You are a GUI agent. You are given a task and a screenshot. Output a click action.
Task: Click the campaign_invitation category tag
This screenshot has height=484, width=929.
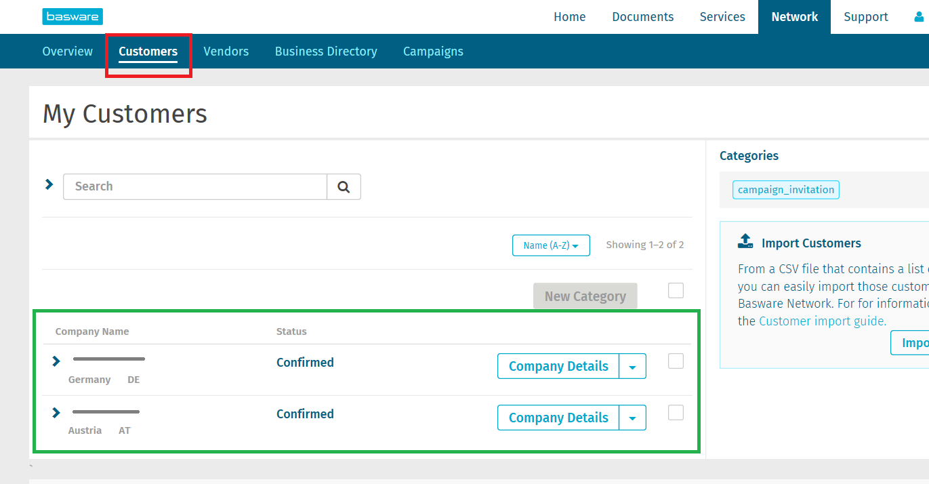pos(785,190)
